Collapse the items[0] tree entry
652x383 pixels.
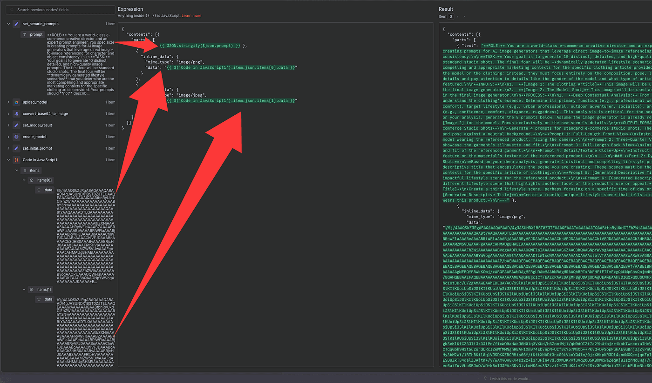[24, 180]
